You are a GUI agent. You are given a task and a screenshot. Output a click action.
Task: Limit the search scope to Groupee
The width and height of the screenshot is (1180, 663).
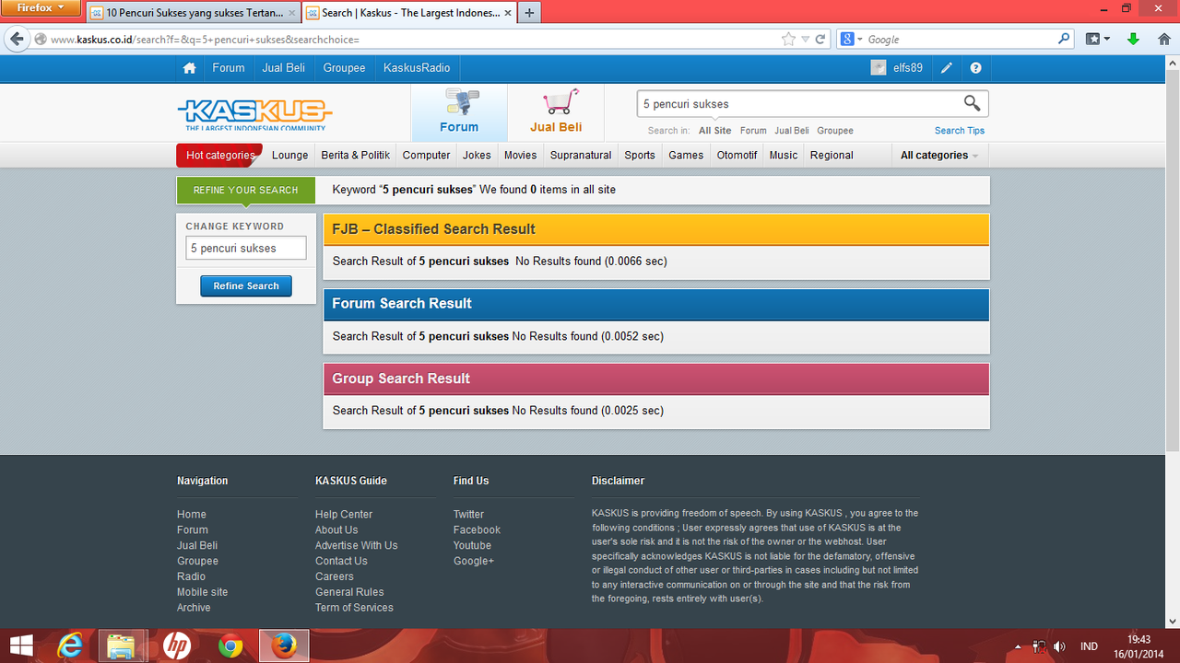click(835, 131)
